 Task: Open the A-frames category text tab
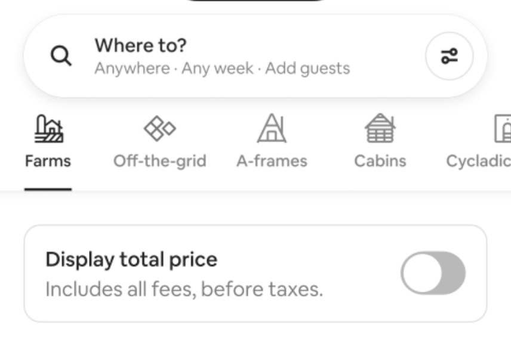272,161
